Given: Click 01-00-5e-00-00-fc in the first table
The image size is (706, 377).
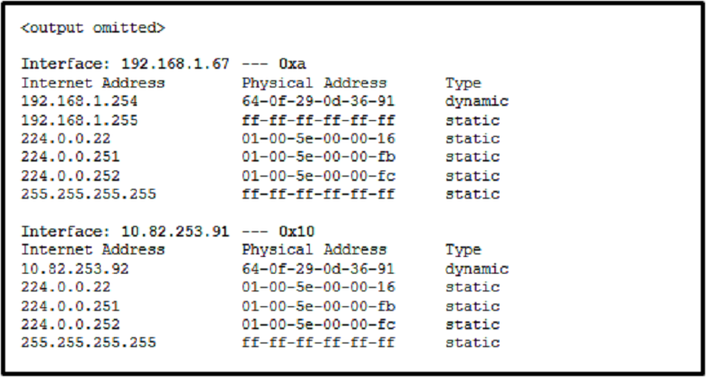Looking at the screenshot, I should 319,176.
